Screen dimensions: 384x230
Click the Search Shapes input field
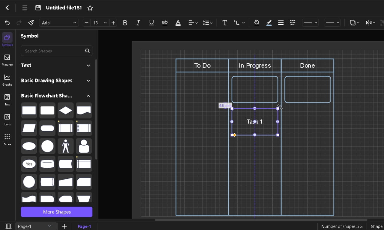pyautogui.click(x=53, y=51)
